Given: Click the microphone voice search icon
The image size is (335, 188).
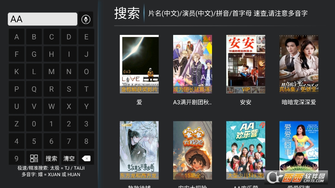Looking at the screenshot, I should tap(86, 19).
